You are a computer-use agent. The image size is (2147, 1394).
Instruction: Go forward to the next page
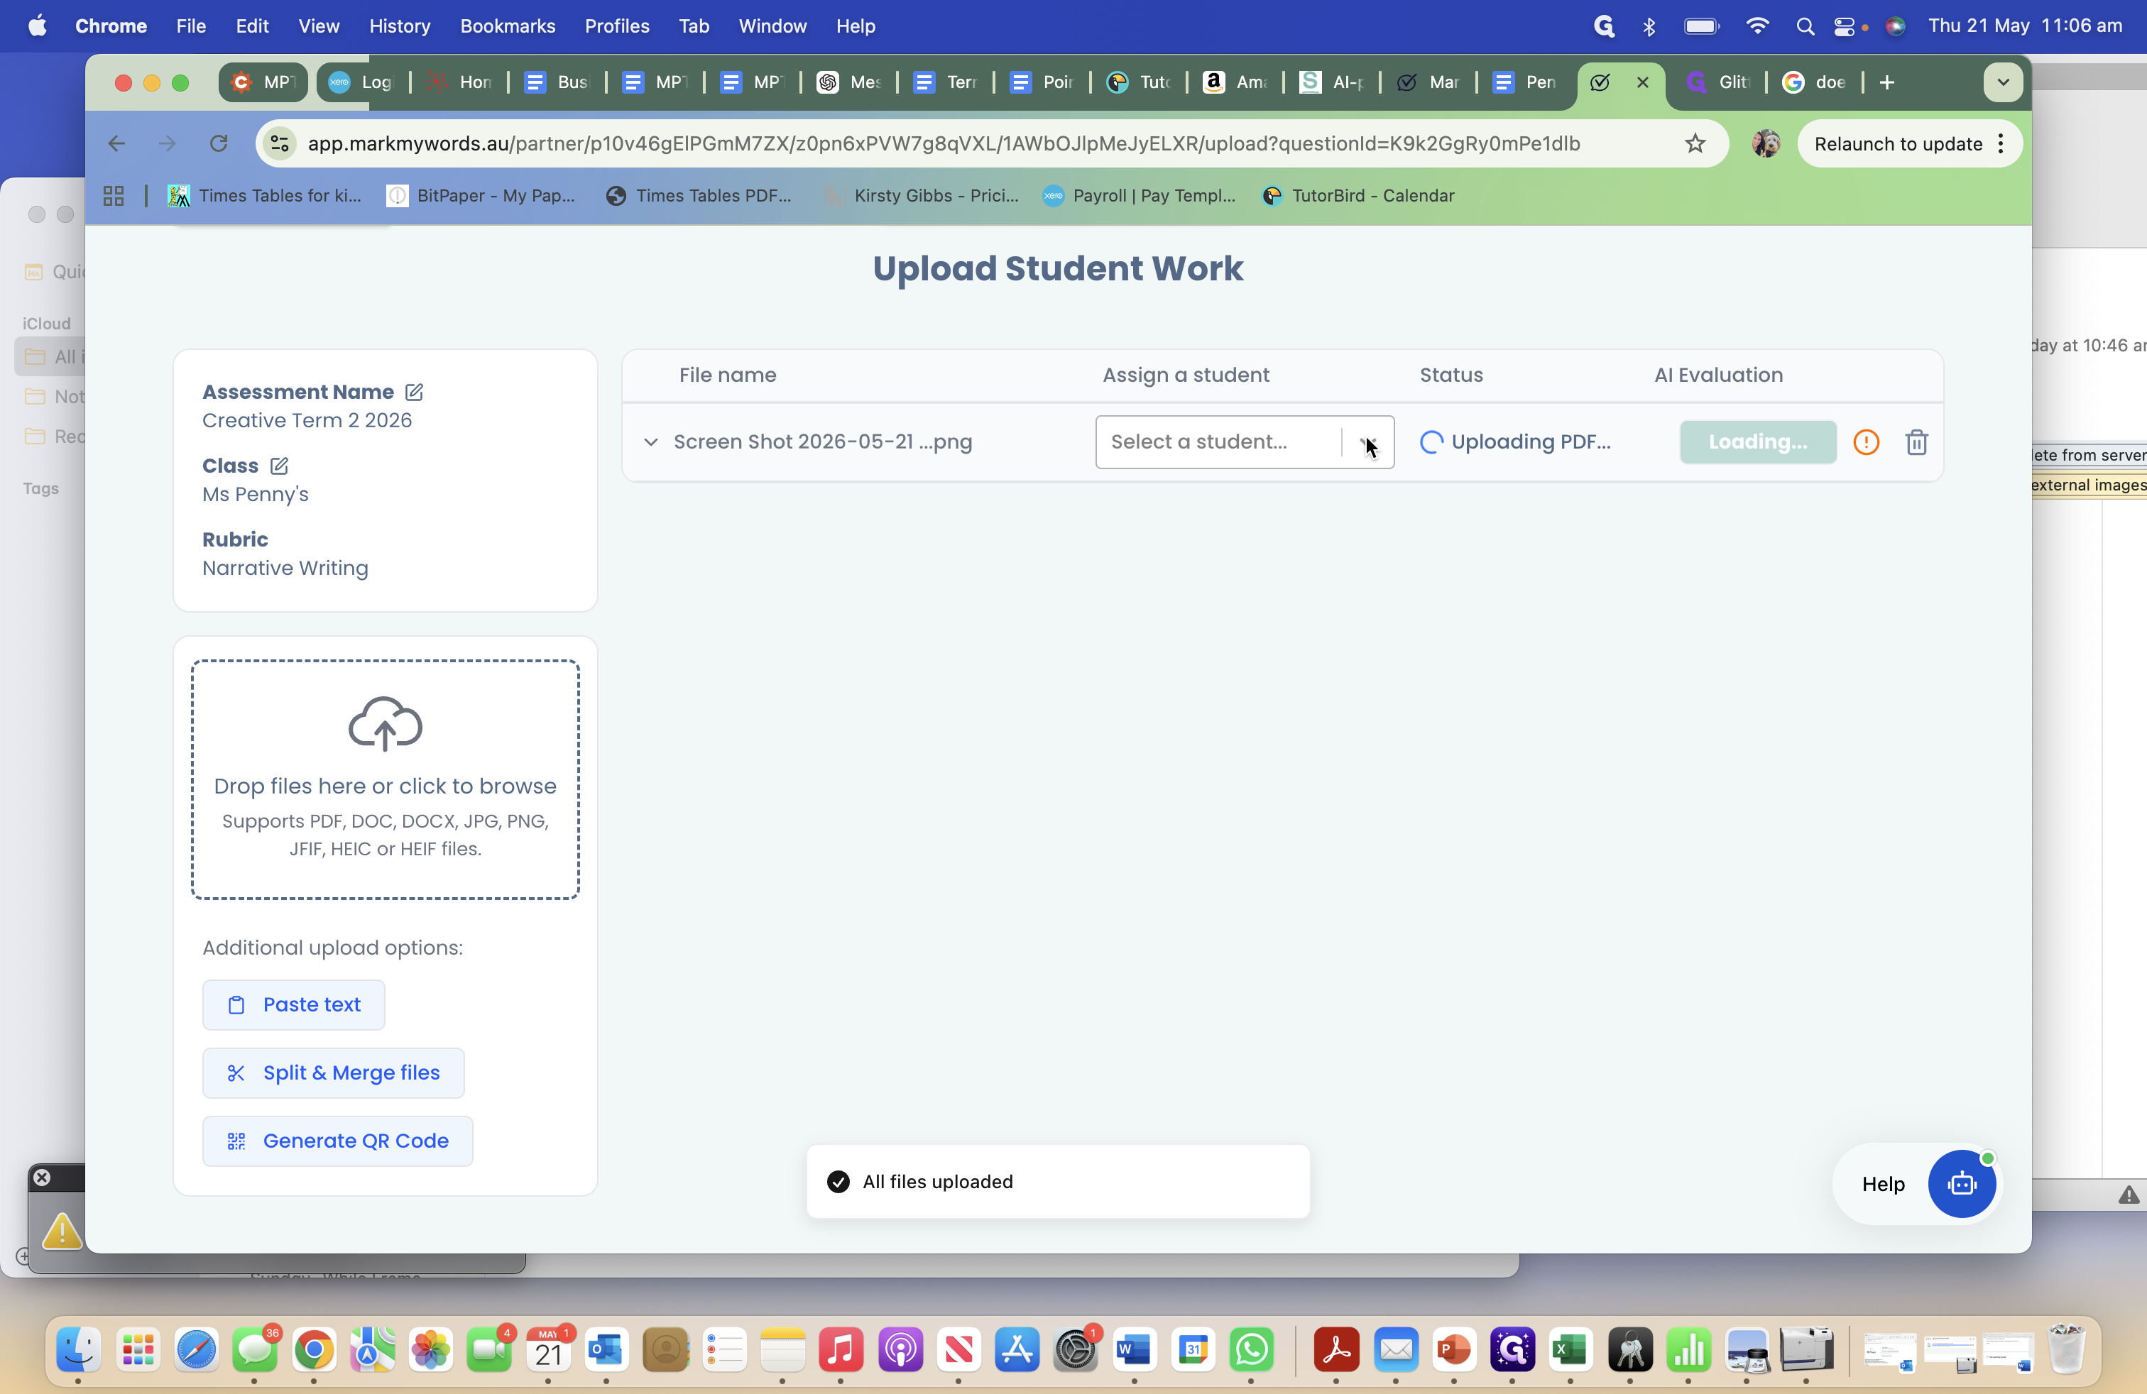click(167, 143)
